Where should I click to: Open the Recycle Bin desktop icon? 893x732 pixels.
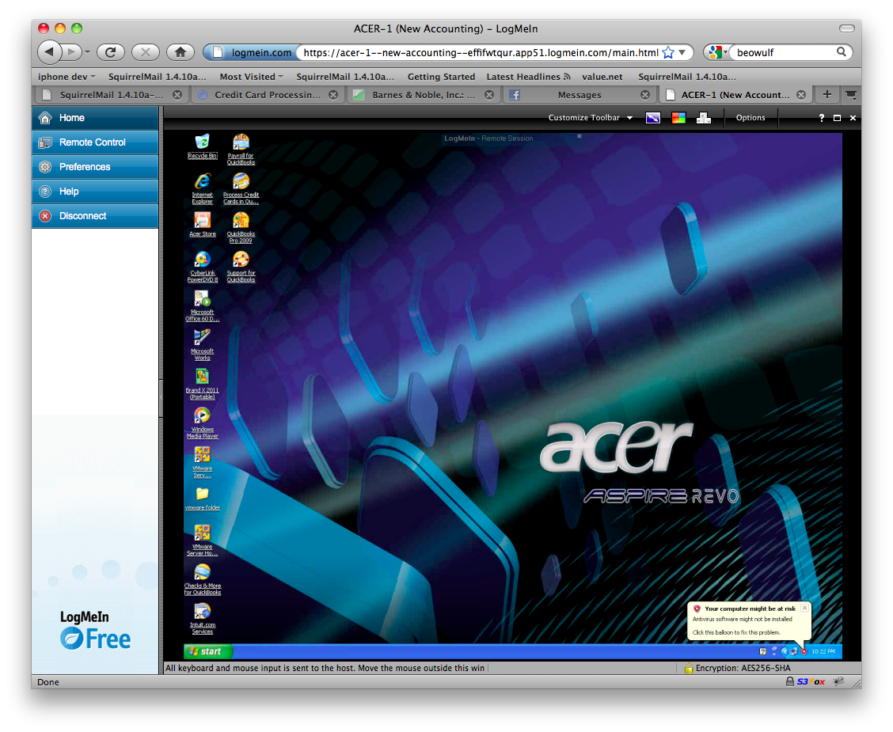(202, 146)
